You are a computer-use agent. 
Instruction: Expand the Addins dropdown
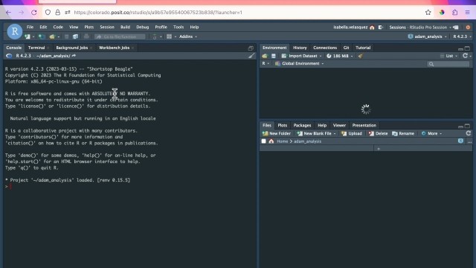(188, 36)
